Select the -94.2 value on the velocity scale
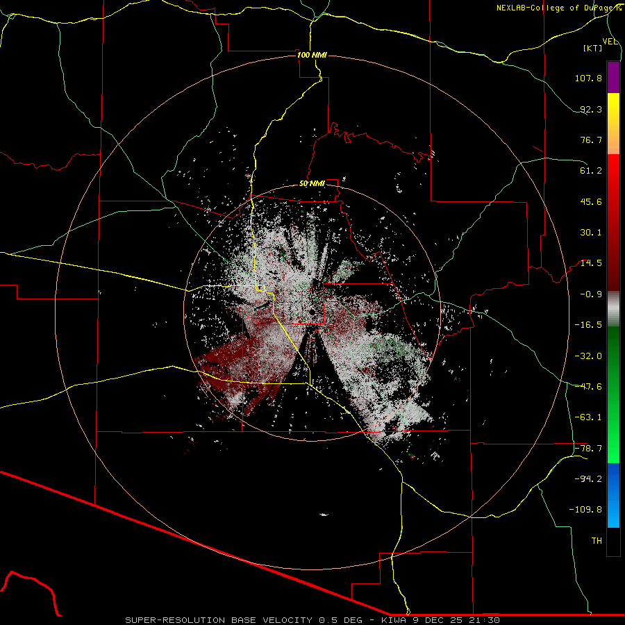Image resolution: width=625 pixels, height=625 pixels. pos(588,479)
